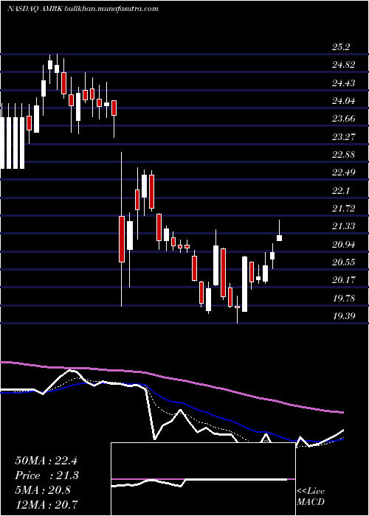Click the Price : 21.3 readout
Screen dimensions: 369x516
coord(47,475)
